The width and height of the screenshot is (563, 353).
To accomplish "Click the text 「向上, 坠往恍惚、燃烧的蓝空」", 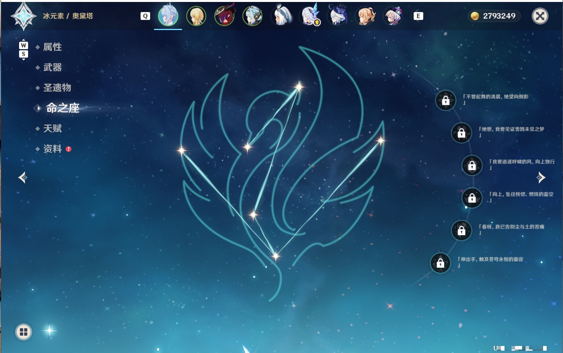I will click(x=522, y=197).
